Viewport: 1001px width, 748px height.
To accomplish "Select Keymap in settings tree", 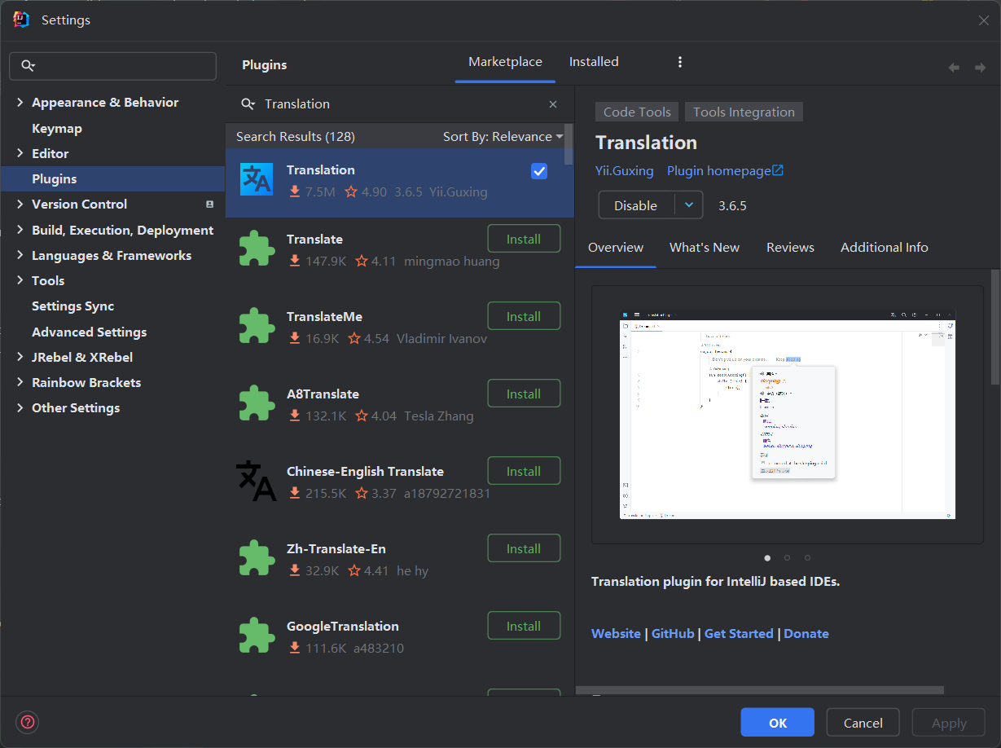I will pos(57,129).
